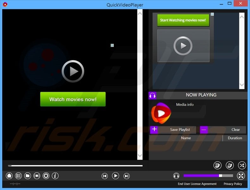
Task: Click the purple headphones Now Playing icon
Action: coord(153,96)
